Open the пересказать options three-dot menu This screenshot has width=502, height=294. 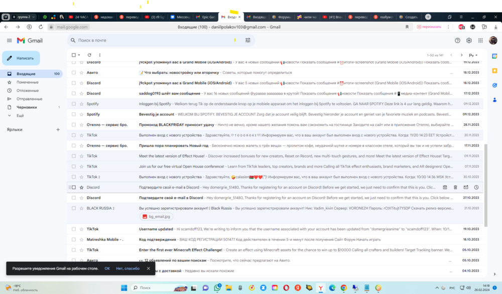pos(448,27)
